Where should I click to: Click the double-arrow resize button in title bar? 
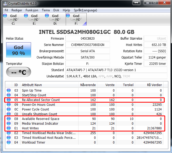[136, 2]
